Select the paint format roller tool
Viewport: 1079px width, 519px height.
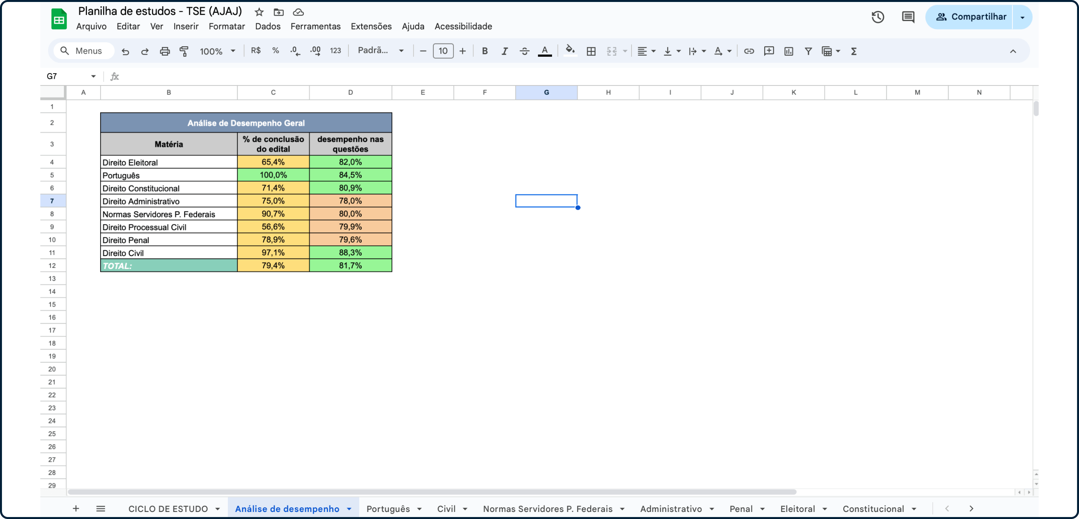(184, 51)
